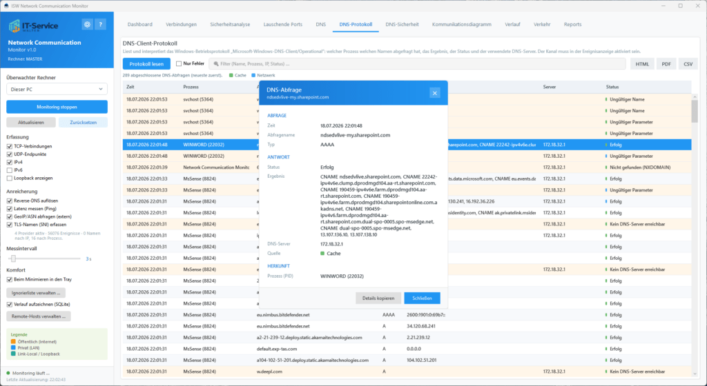This screenshot has height=386, width=707.
Task: Click the IT-Service logo
Action: (x=33, y=26)
